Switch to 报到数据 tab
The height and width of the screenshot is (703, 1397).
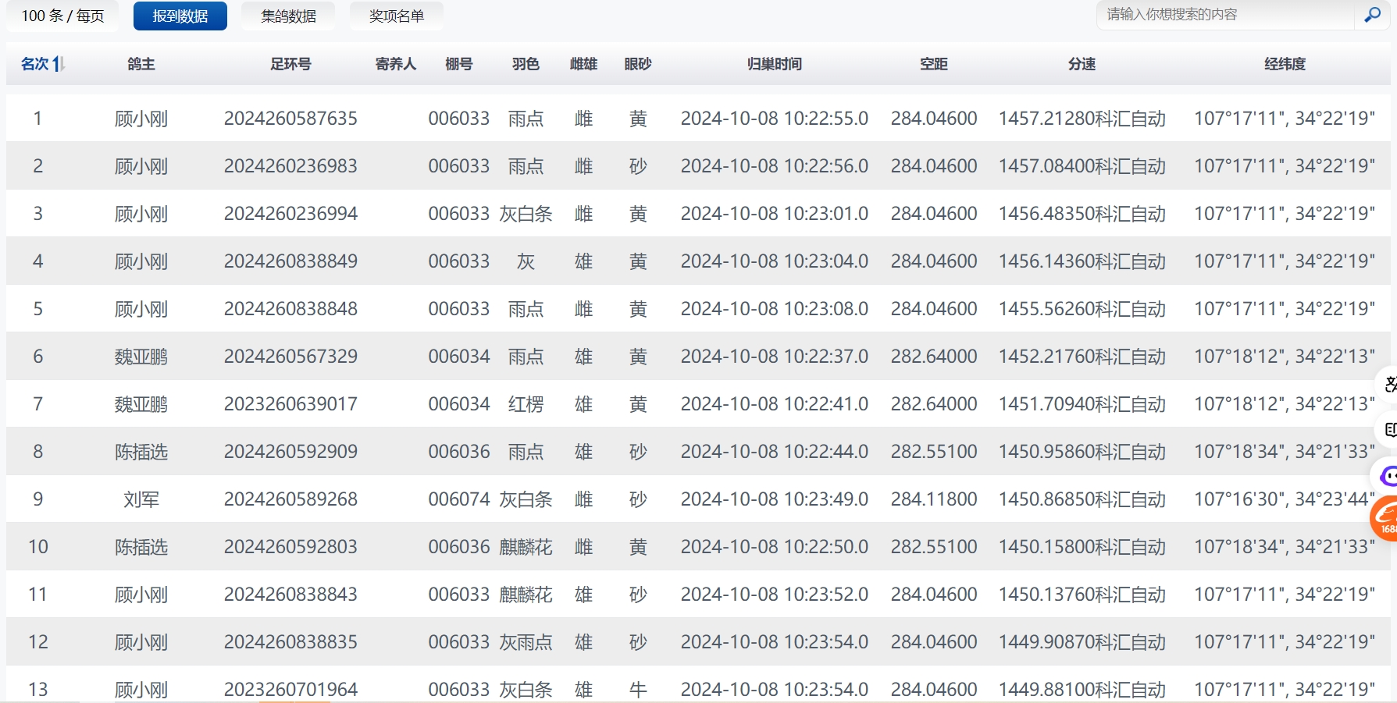(x=180, y=16)
